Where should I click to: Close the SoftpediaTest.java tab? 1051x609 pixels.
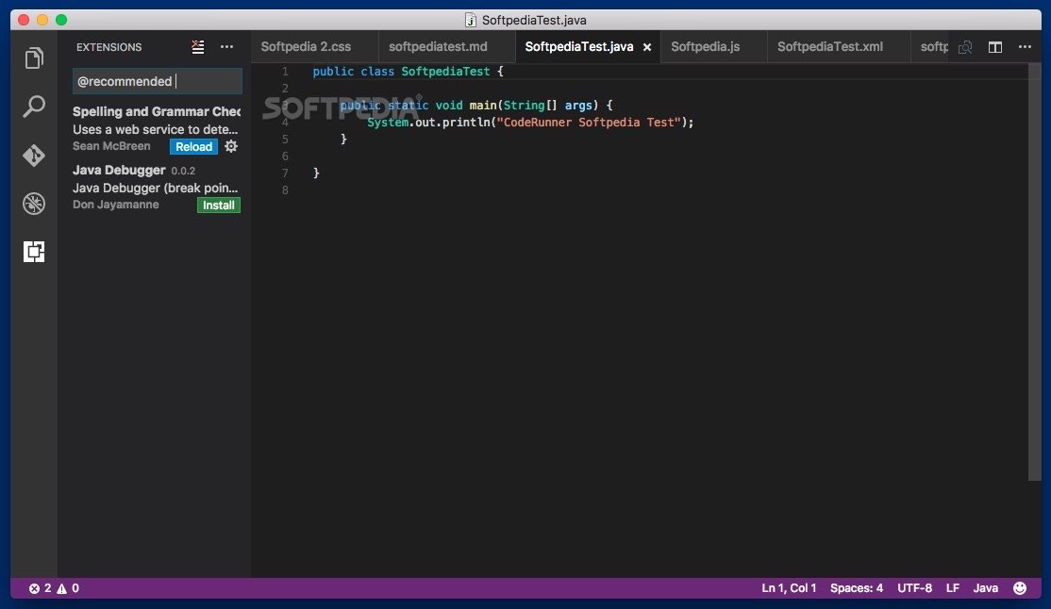click(647, 47)
